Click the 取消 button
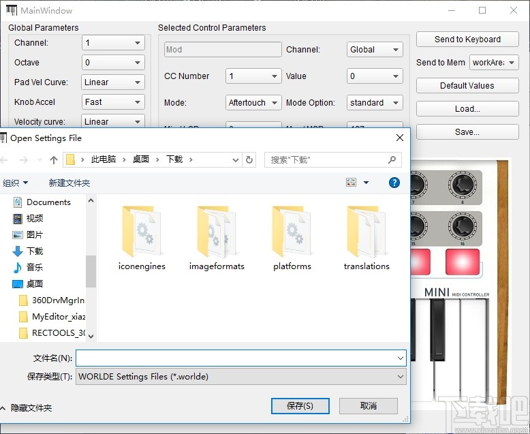This screenshot has height=434, width=530. [x=369, y=405]
